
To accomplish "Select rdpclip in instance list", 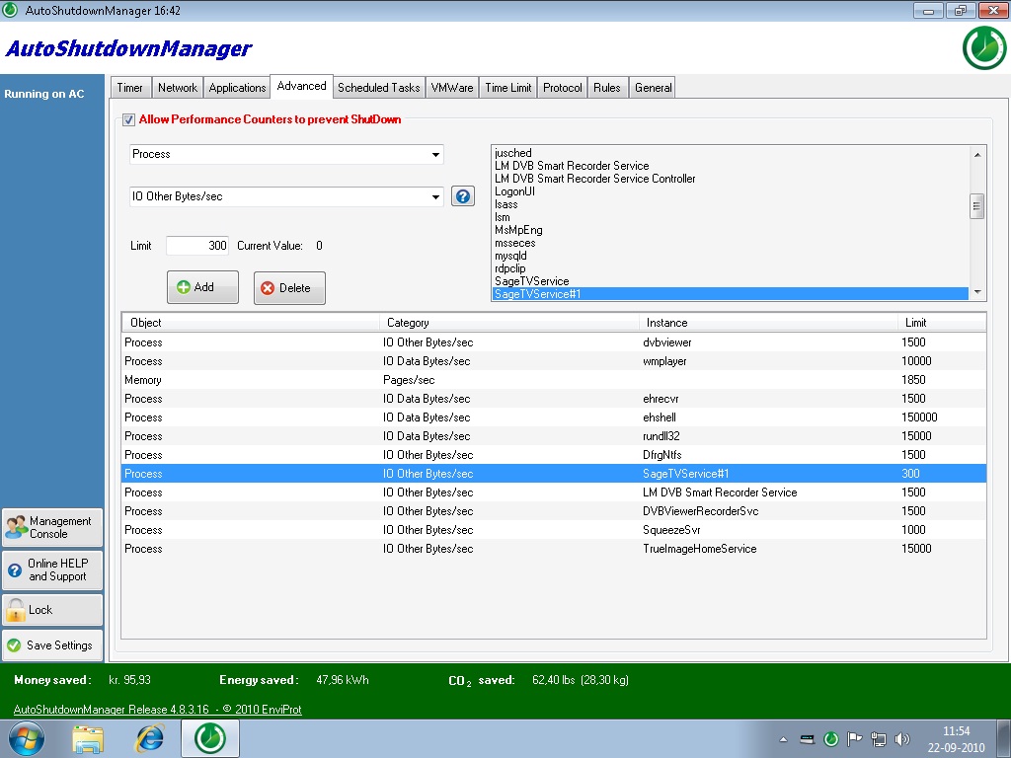I will [730, 268].
